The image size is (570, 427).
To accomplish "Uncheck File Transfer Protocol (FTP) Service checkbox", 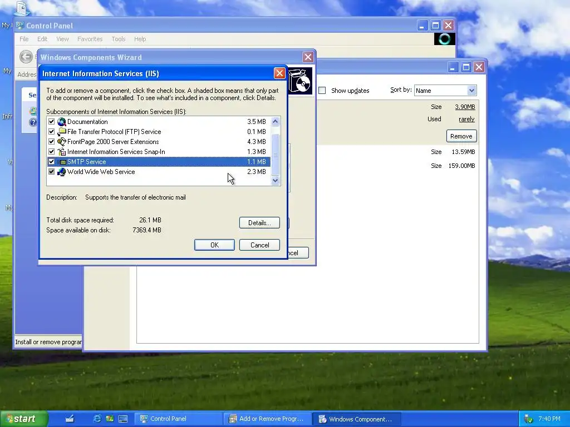I will [52, 131].
